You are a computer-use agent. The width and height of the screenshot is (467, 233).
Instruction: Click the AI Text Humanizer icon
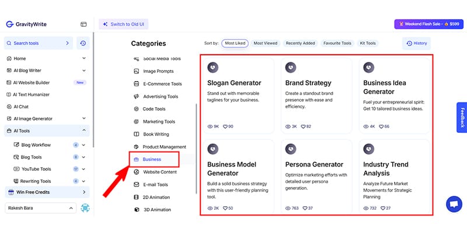tap(9, 94)
